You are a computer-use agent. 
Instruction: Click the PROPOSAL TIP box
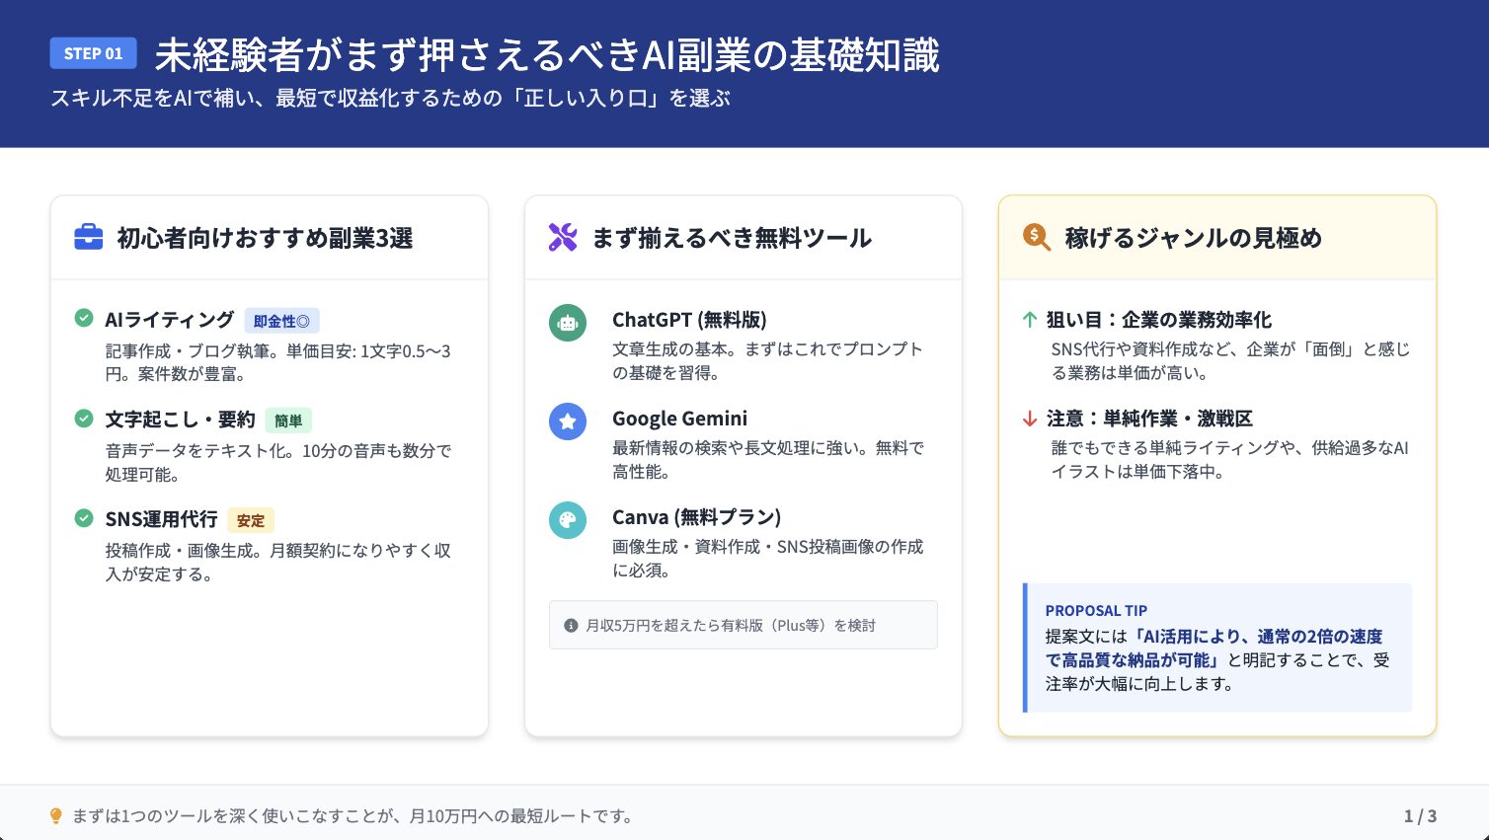pos(1218,648)
